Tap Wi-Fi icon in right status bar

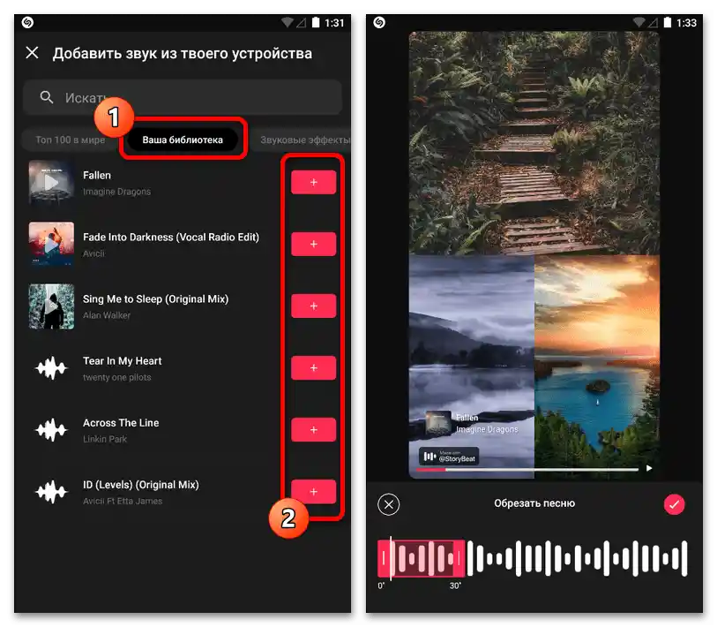639,22
